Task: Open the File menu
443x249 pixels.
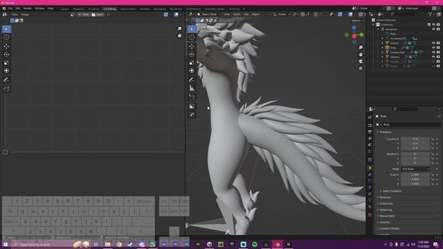Action: [10, 8]
